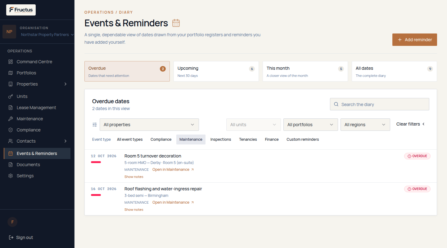Screen dimensions: 447x248
Task: Click the NP organisation avatar
Action: coord(9,32)
